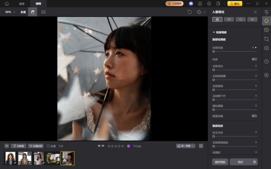Select thumbnail 4 woman lying on grass

(x=53, y=158)
